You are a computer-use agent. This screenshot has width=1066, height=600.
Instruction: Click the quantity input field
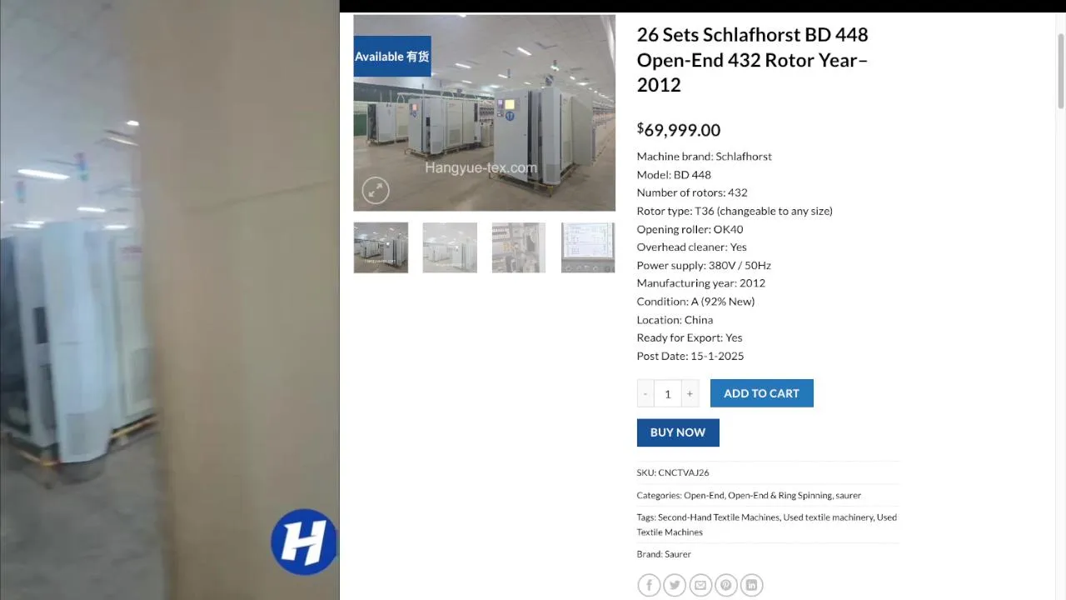pos(667,393)
